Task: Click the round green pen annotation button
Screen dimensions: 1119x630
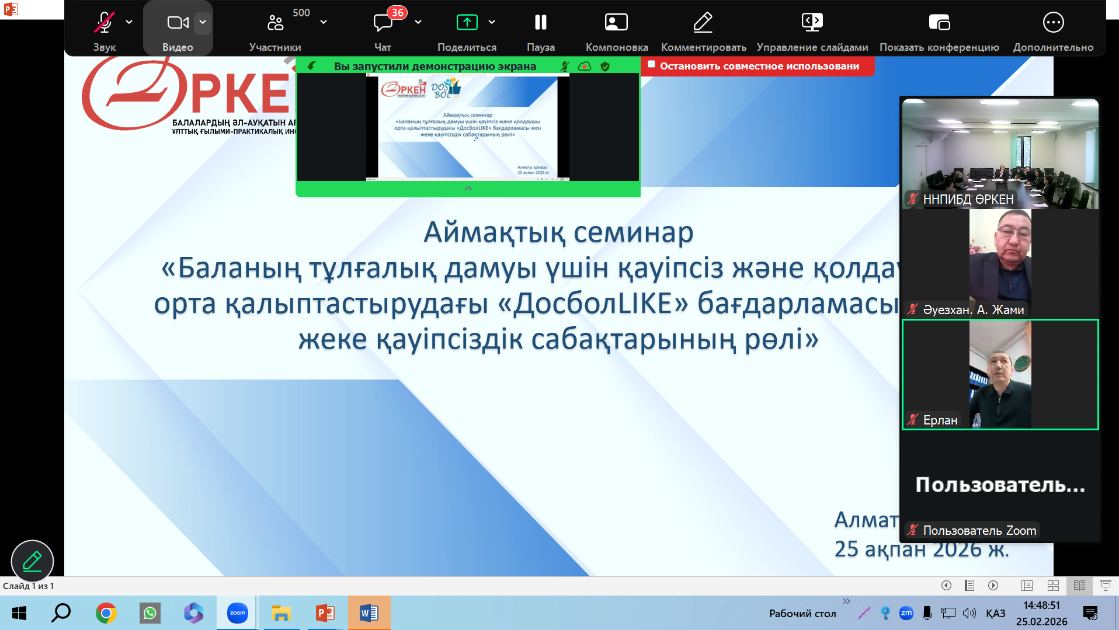Action: click(x=32, y=561)
